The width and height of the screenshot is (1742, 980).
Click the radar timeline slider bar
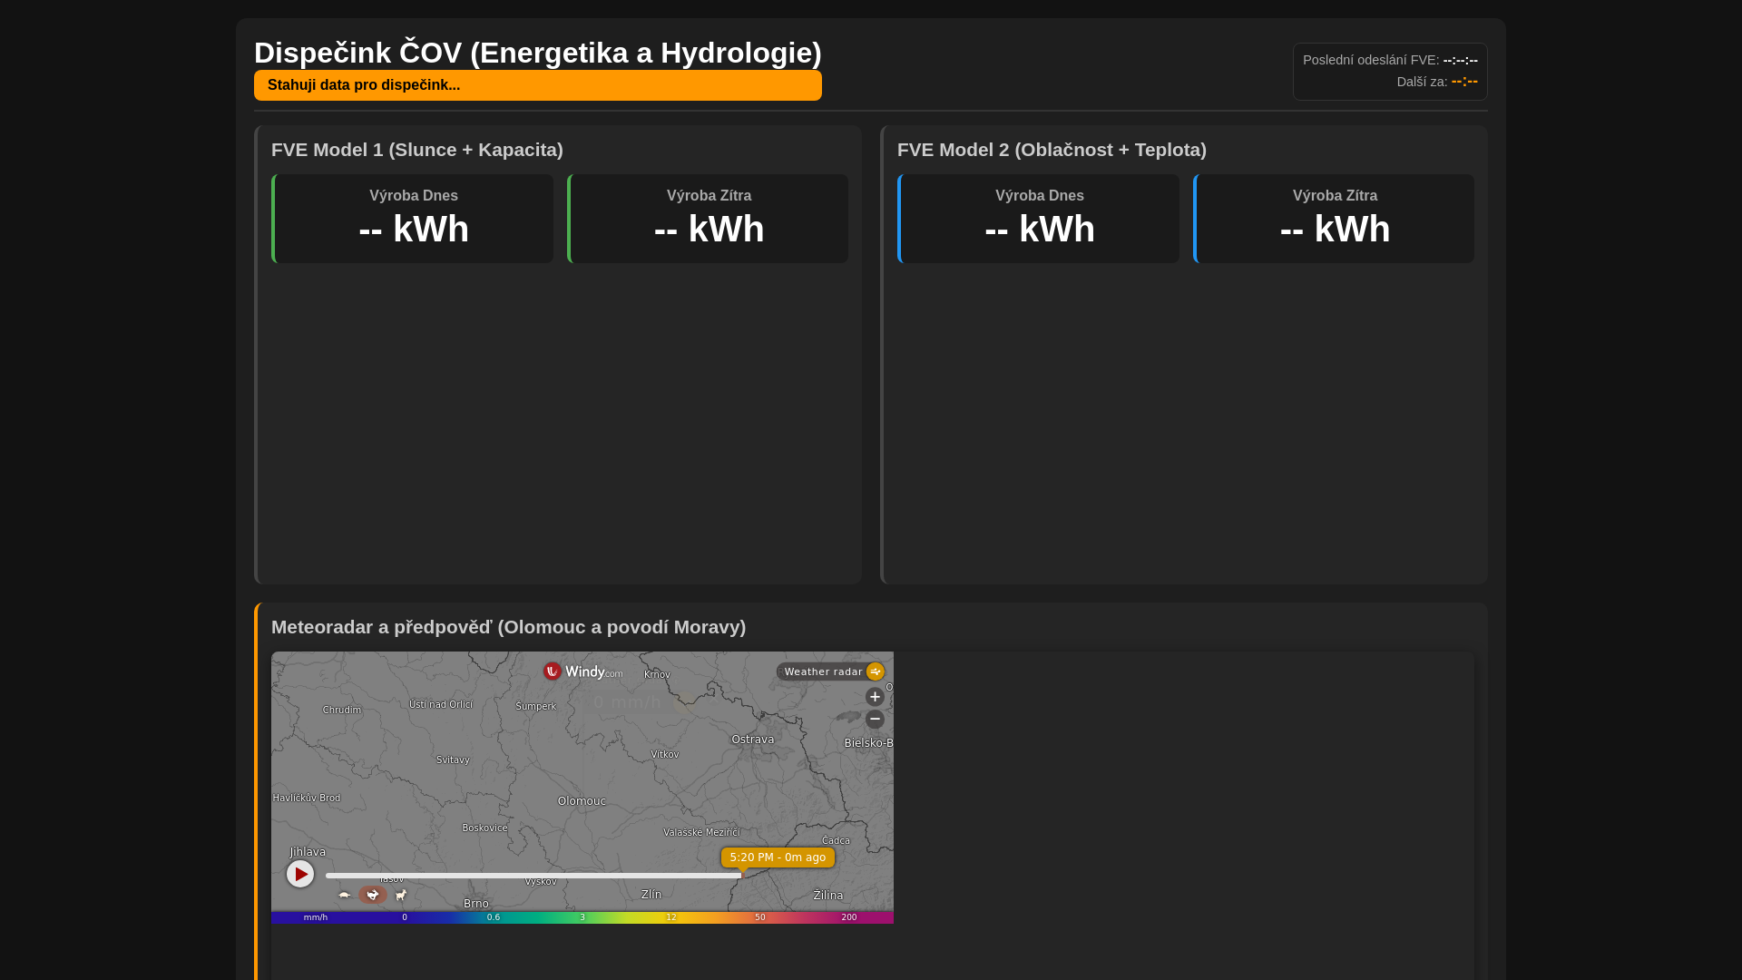[x=533, y=876]
